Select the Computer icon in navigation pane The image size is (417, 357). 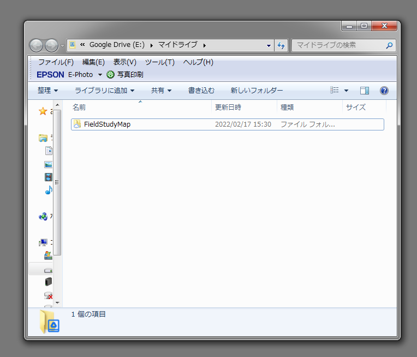pyautogui.click(x=43, y=242)
